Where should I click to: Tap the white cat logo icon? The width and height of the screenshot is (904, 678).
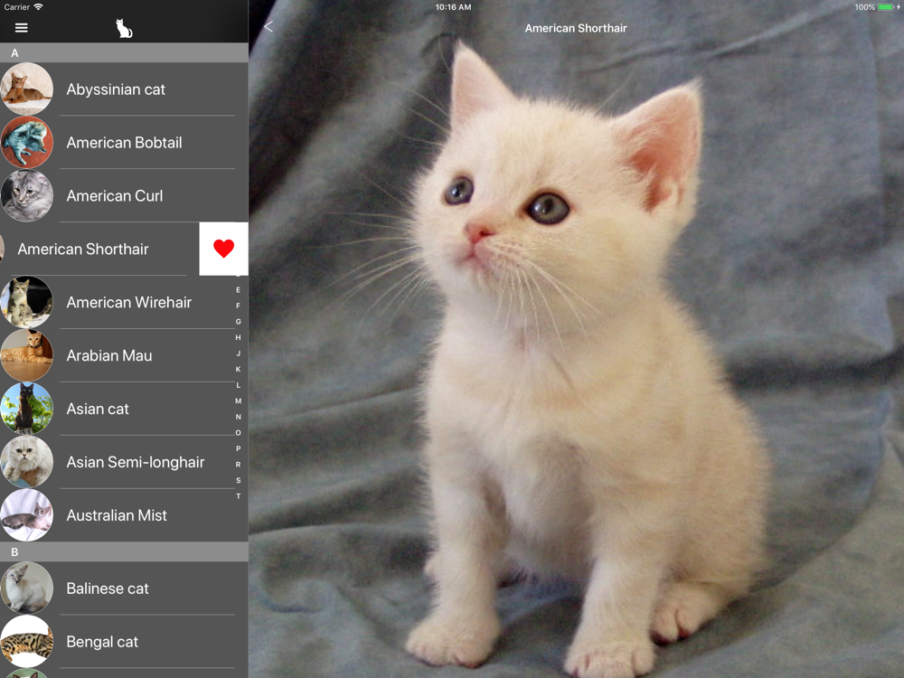coord(124,28)
